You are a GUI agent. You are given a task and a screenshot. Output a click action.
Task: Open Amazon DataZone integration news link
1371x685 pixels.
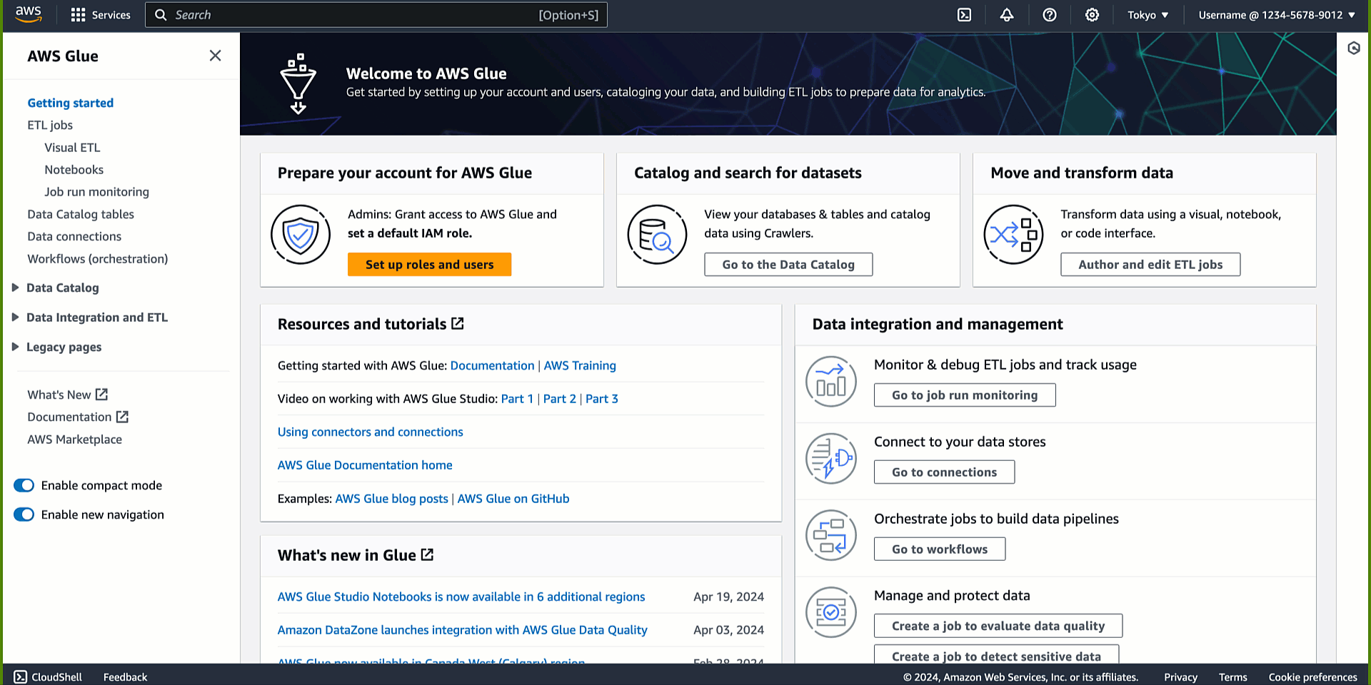(x=463, y=630)
